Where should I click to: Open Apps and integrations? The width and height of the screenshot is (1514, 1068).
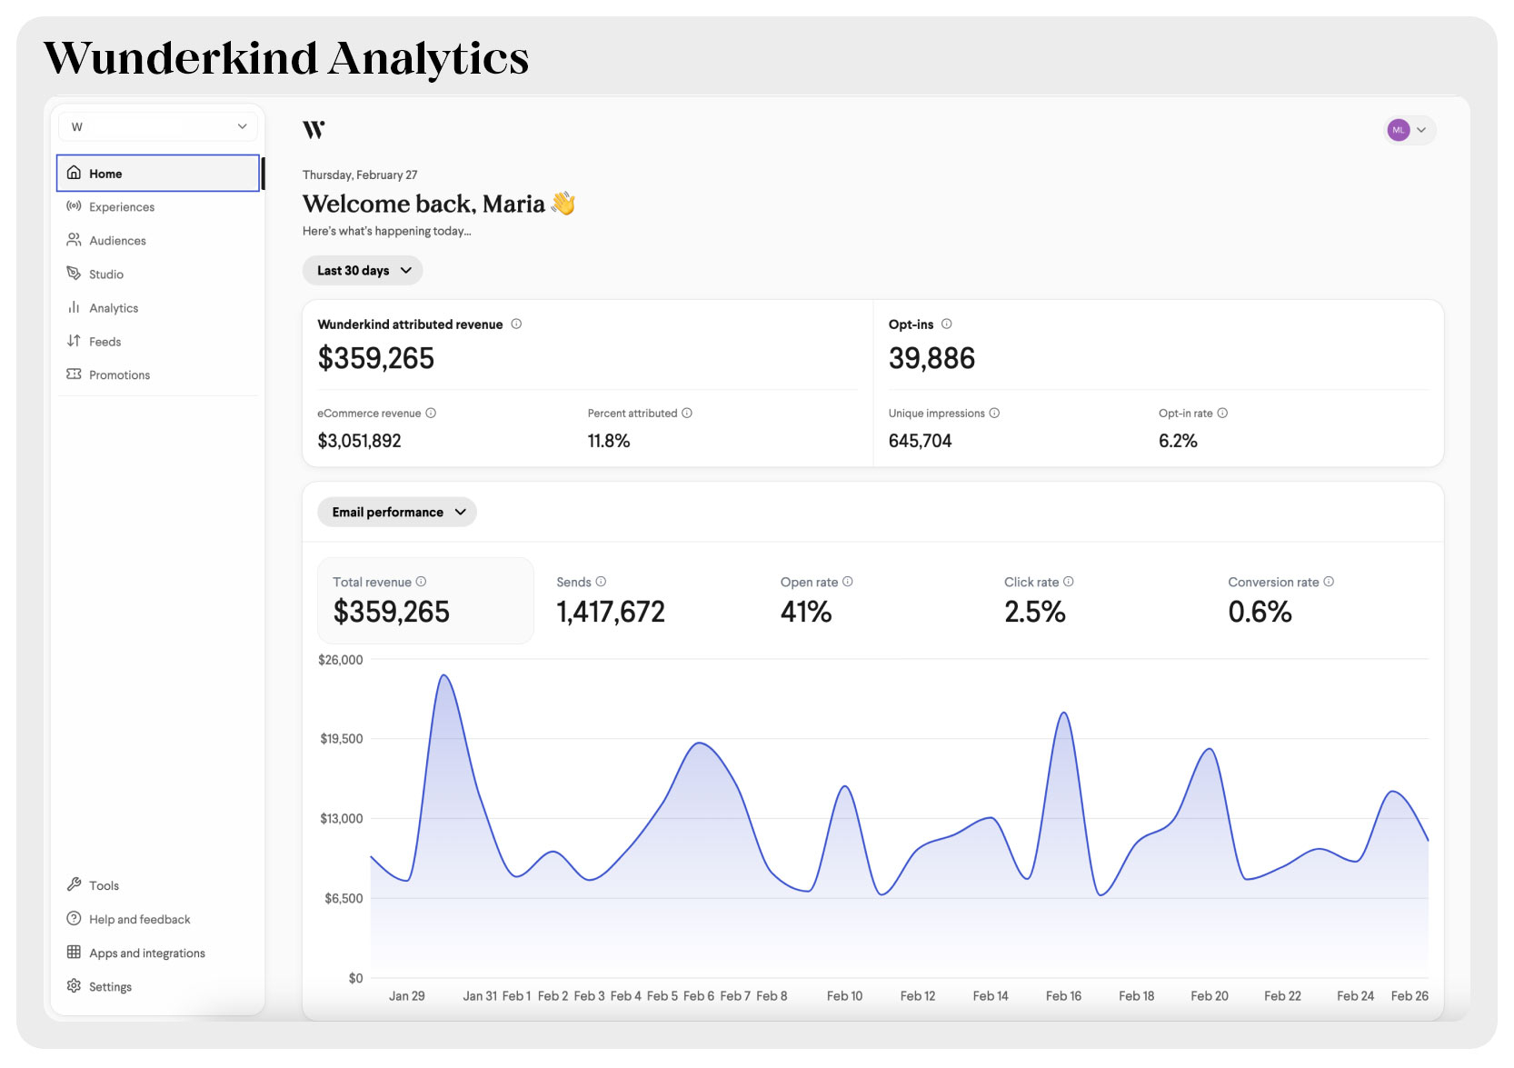point(146,953)
